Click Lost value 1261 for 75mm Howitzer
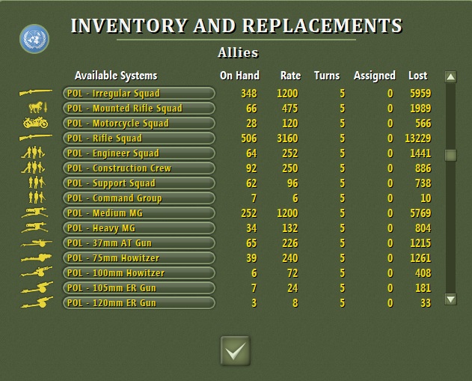Viewport: 472px width, 381px height. tap(420, 258)
